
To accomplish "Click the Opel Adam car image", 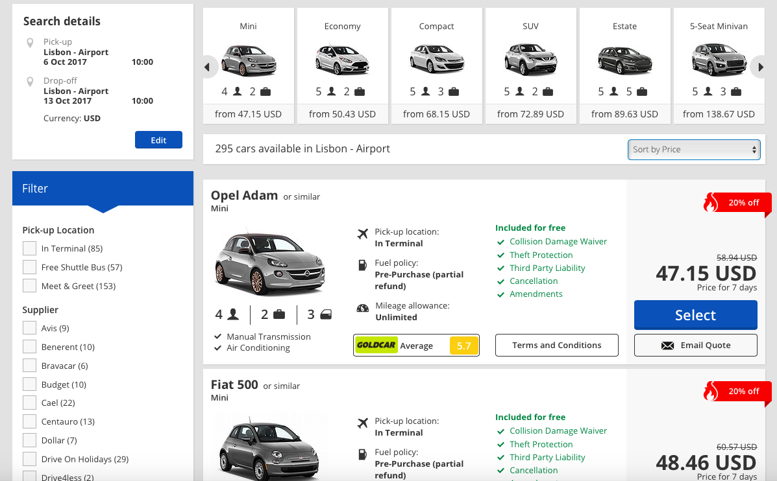I will 270,263.
